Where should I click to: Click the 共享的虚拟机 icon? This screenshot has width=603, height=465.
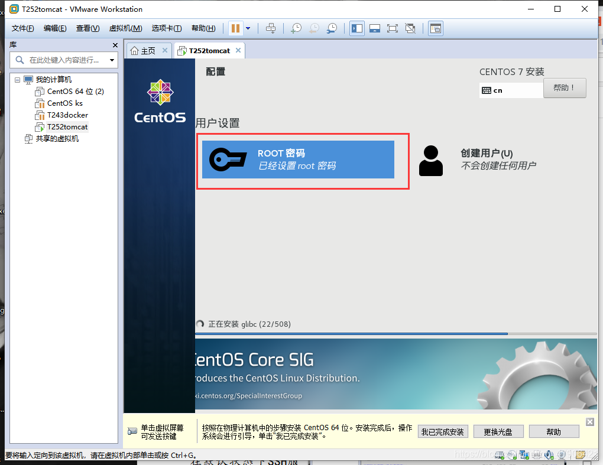pyautogui.click(x=28, y=139)
